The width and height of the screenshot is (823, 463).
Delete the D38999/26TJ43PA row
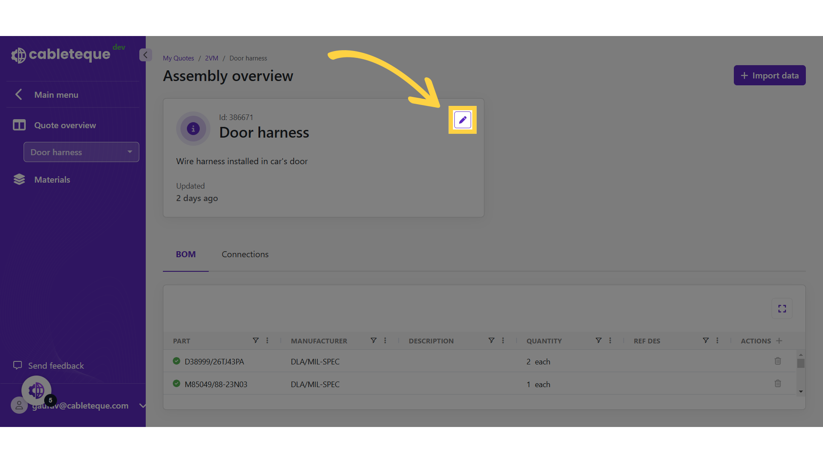[778, 361]
